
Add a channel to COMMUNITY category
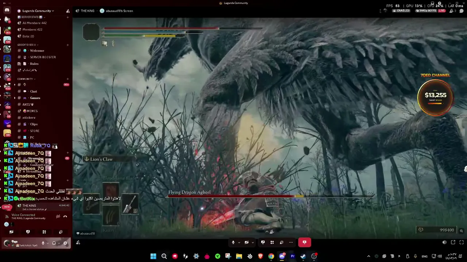point(68,79)
